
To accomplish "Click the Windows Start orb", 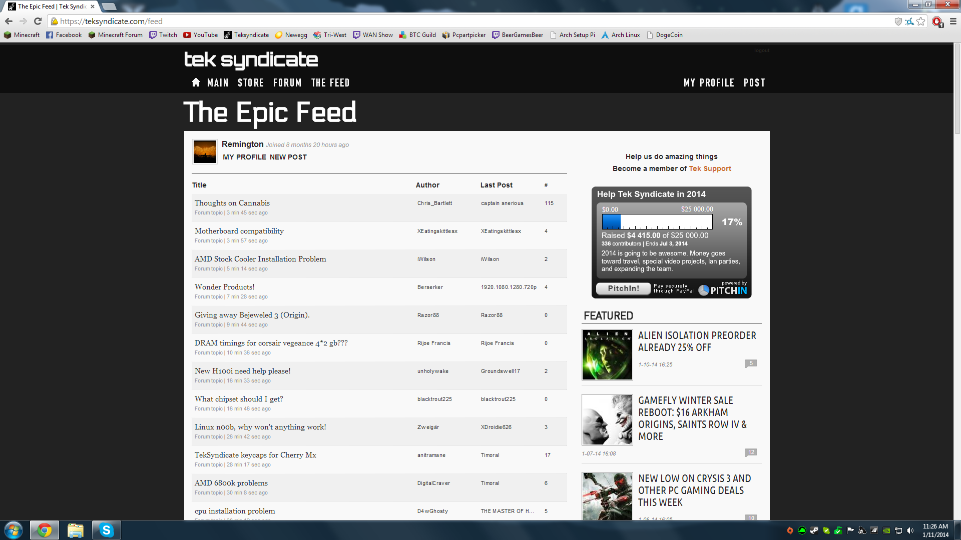I will 14,530.
